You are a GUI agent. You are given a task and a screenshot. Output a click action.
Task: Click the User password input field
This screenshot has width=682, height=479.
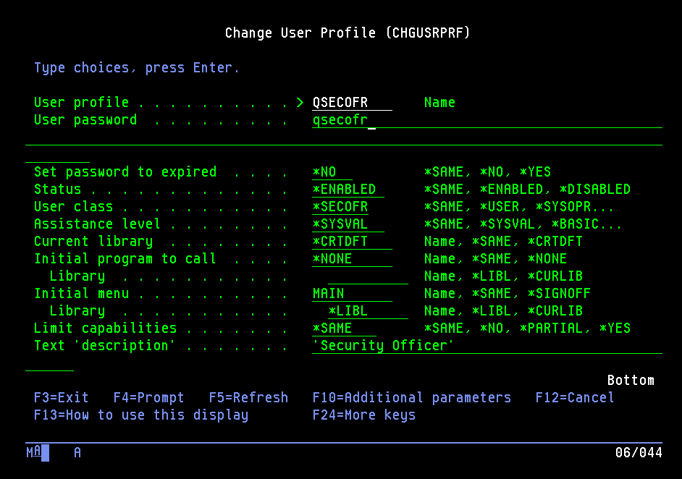(x=487, y=120)
